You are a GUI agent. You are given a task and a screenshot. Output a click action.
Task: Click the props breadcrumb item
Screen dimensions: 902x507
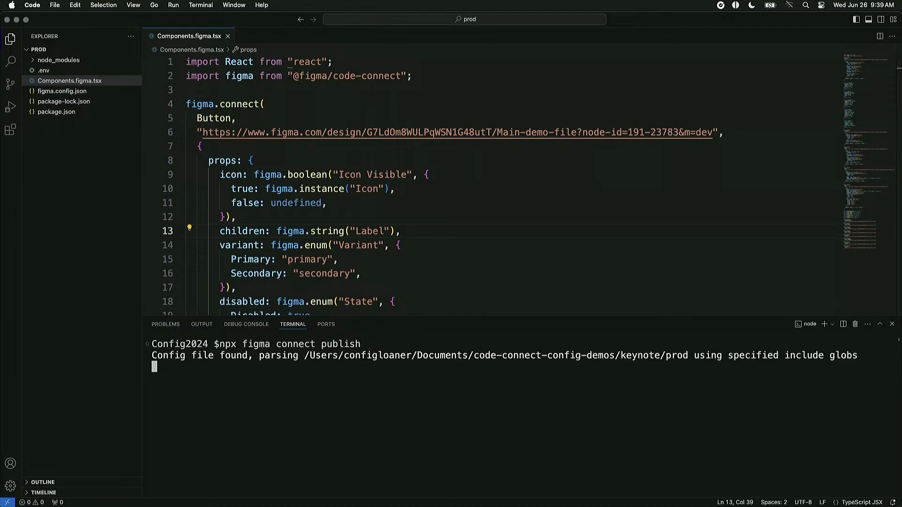coord(245,49)
